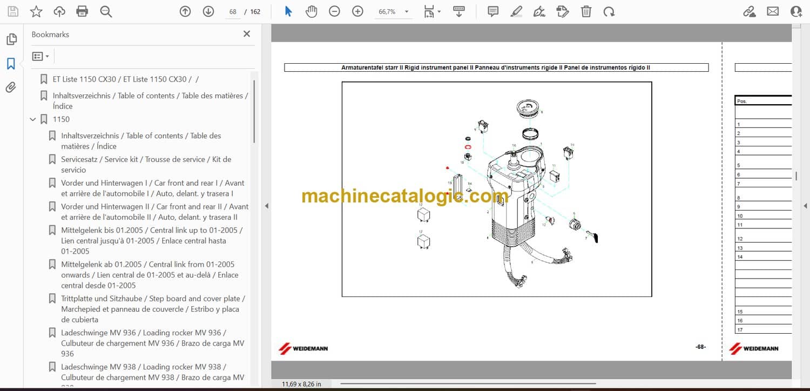Click the trash delete icon
810x391 pixels.
click(586, 11)
